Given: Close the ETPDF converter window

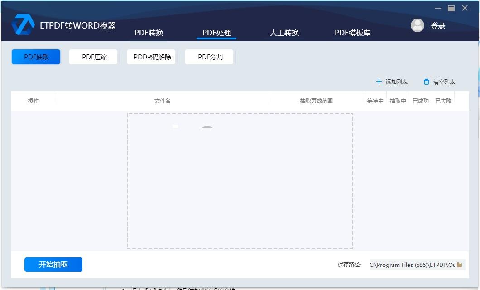Looking at the screenshot, I should click(465, 8).
